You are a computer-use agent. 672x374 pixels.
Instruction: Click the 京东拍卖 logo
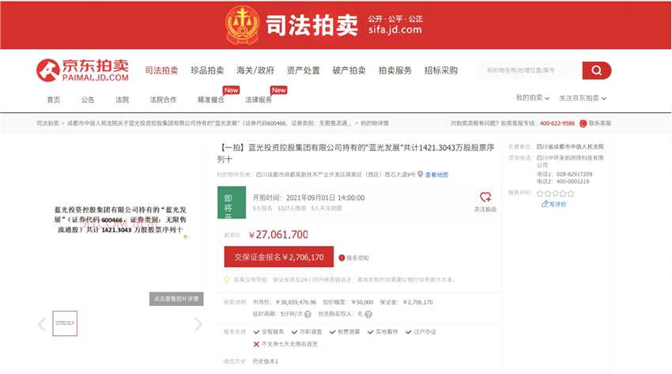tap(82, 70)
